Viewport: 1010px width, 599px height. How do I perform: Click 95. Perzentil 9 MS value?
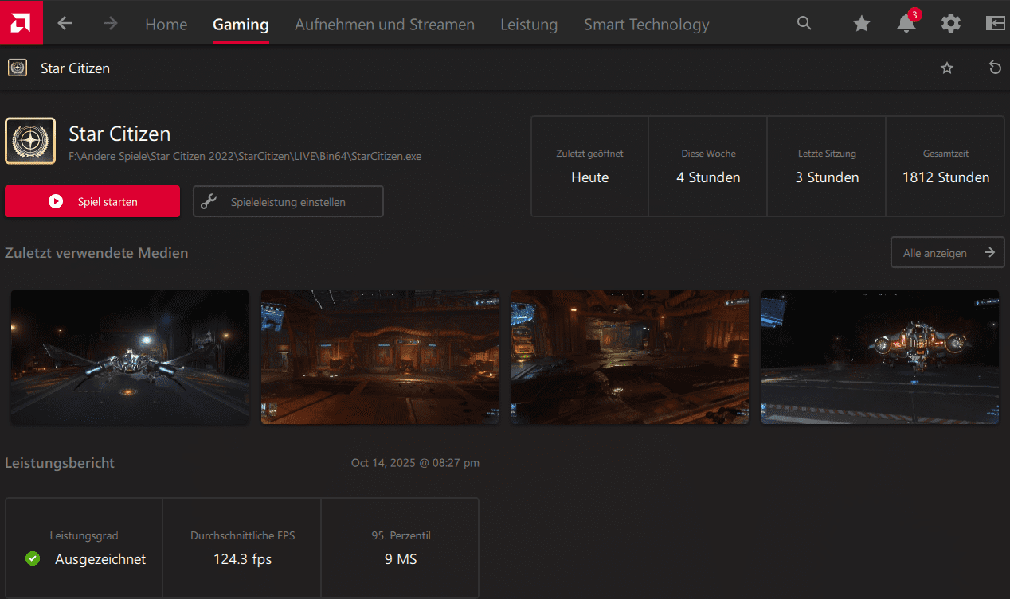click(x=401, y=559)
